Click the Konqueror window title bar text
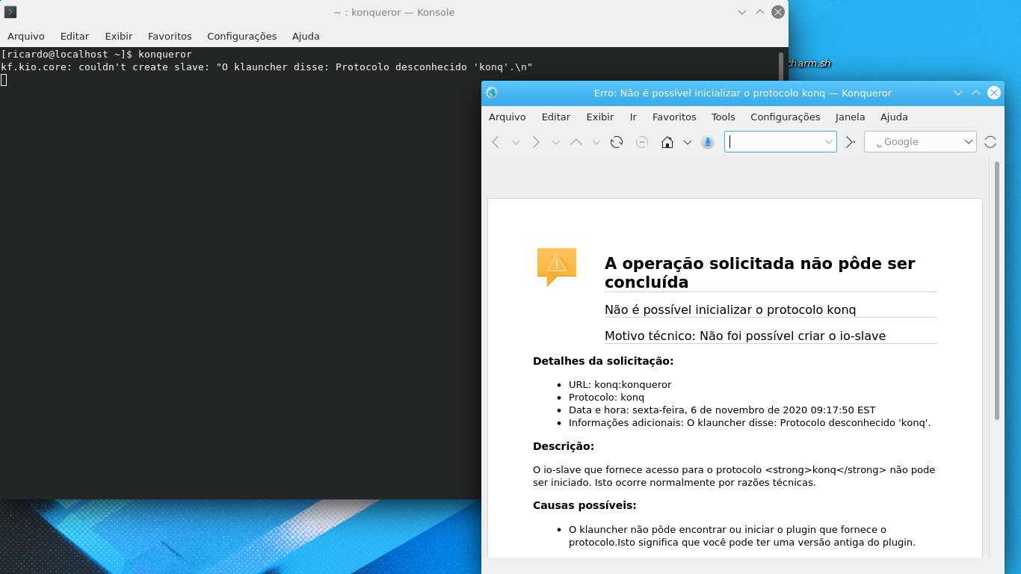This screenshot has width=1021, height=574. (x=742, y=93)
